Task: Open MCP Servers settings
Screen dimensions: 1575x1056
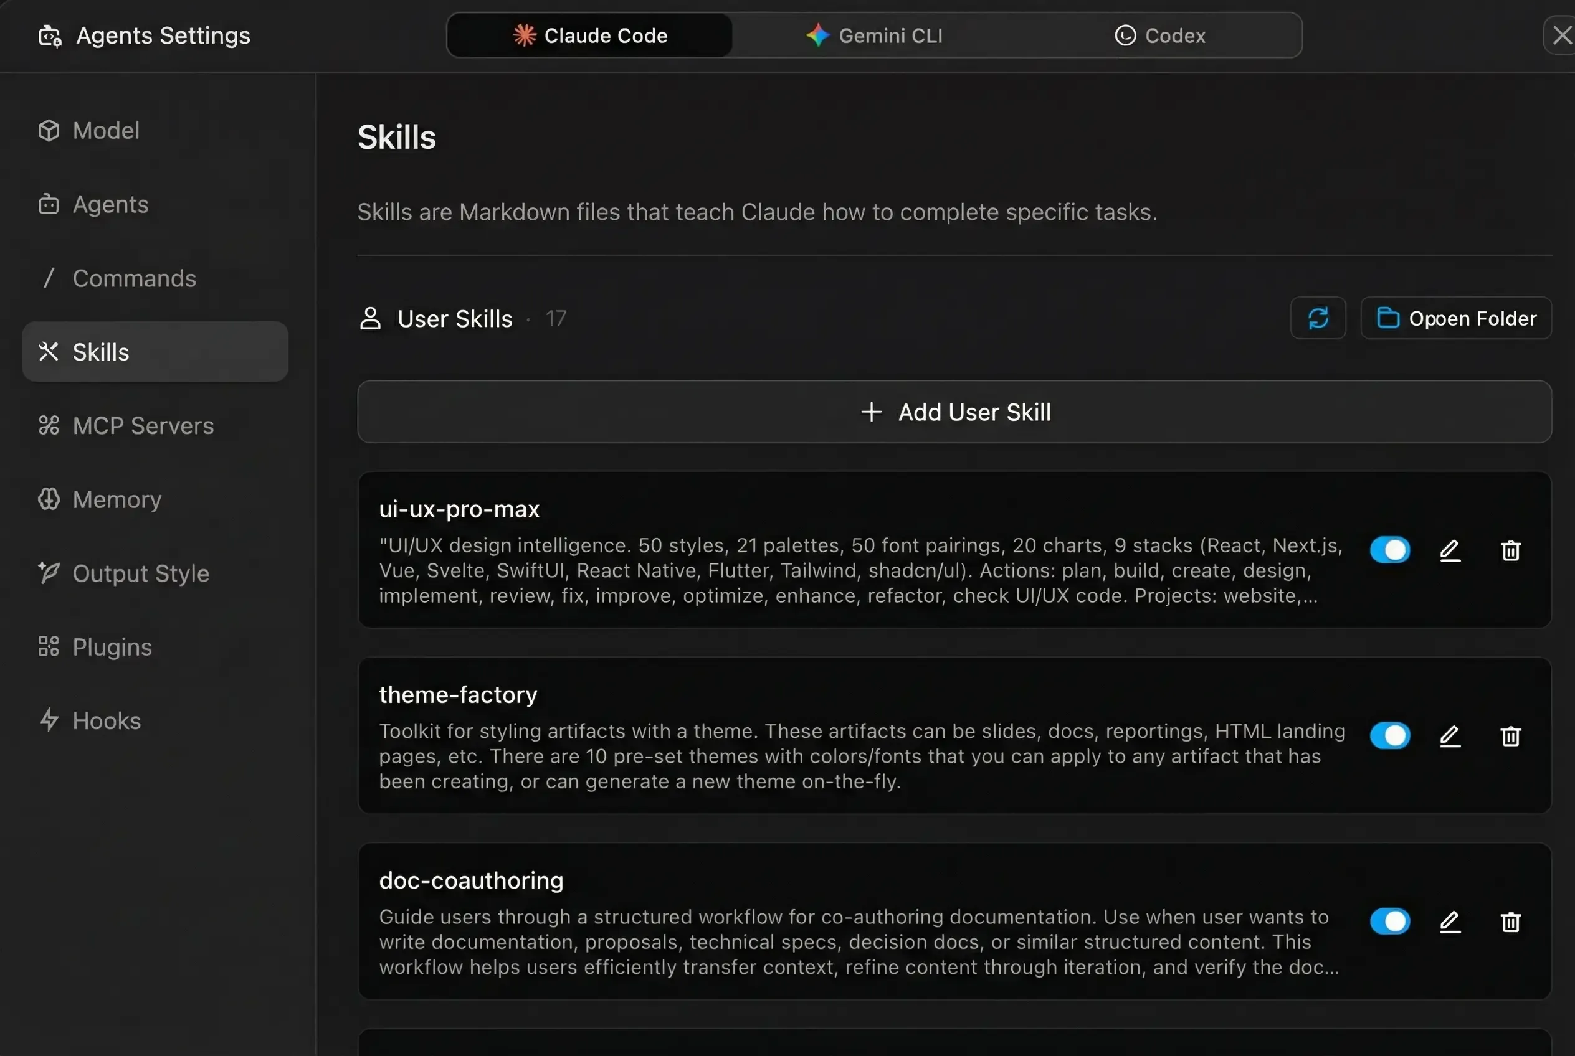Action: [142, 426]
